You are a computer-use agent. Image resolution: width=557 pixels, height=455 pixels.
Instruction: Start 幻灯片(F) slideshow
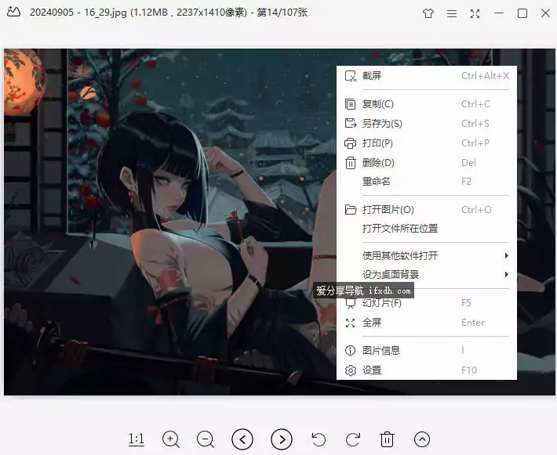click(x=427, y=303)
